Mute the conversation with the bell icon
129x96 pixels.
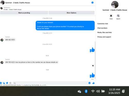[111, 16]
